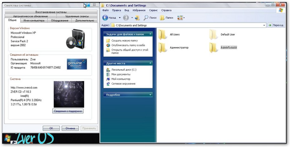
Task: Close the System Properties dialog
Action: [x=94, y=5]
